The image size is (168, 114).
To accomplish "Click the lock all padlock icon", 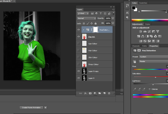I will [x=96, y=23].
